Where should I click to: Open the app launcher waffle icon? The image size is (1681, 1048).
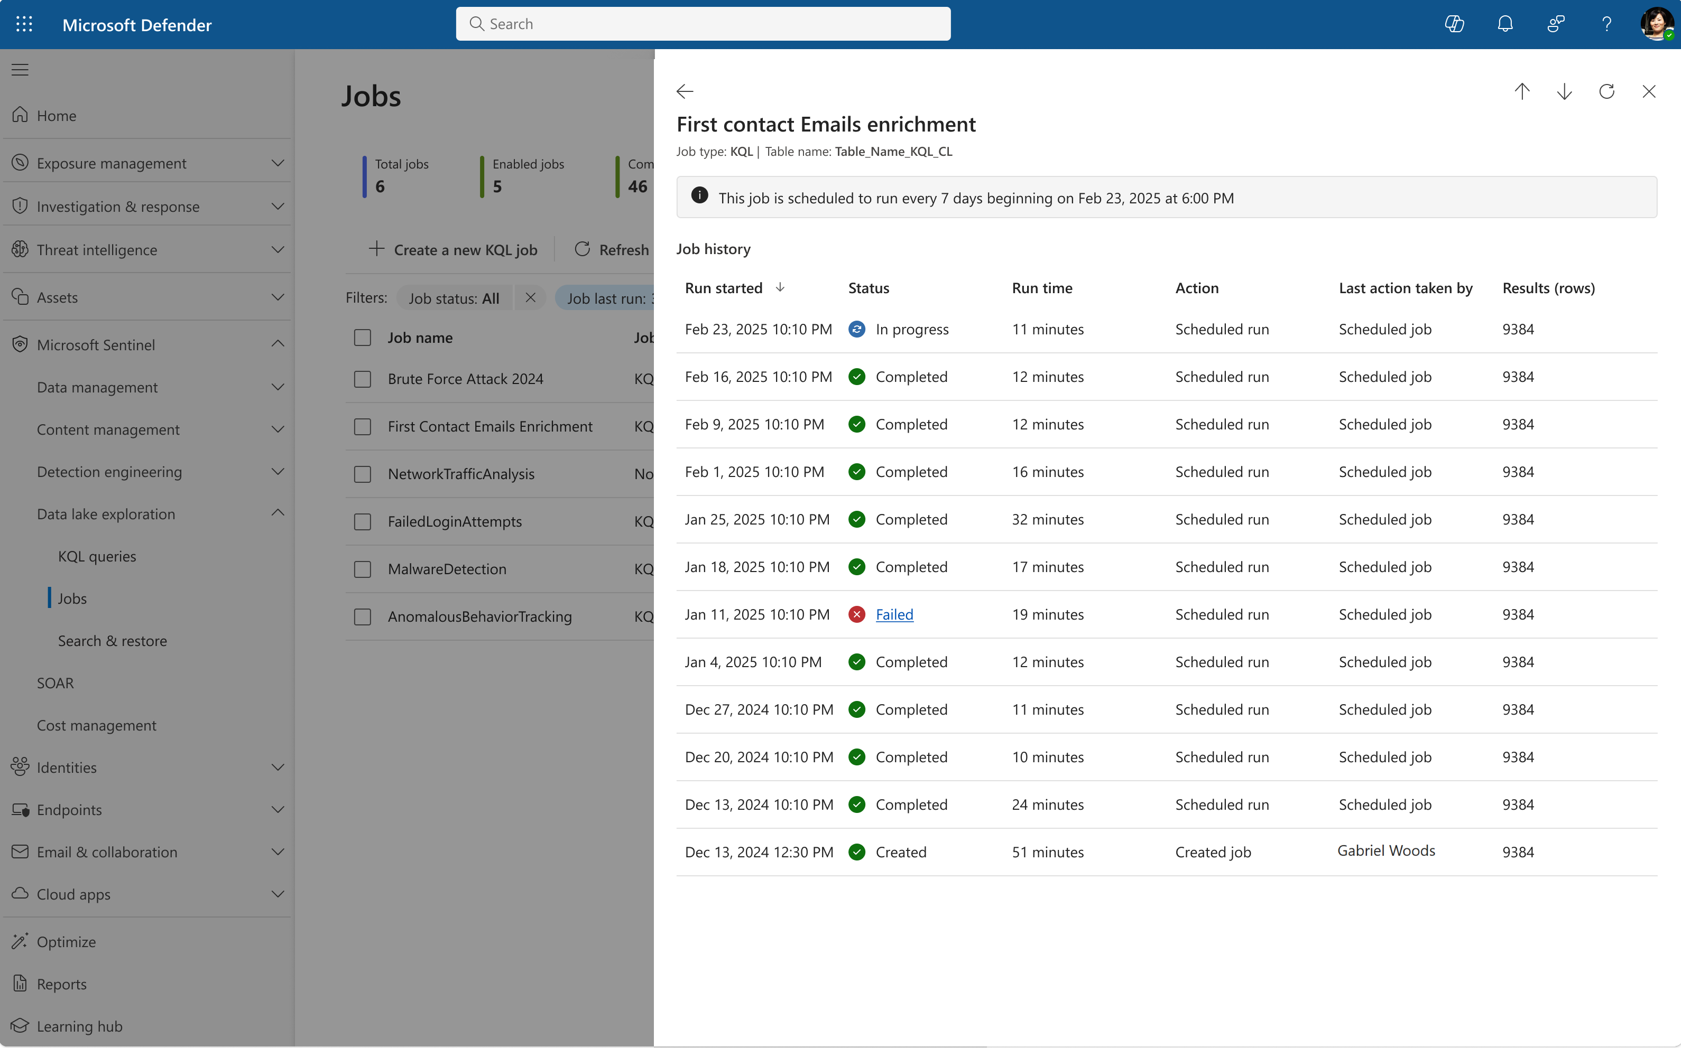tap(24, 24)
